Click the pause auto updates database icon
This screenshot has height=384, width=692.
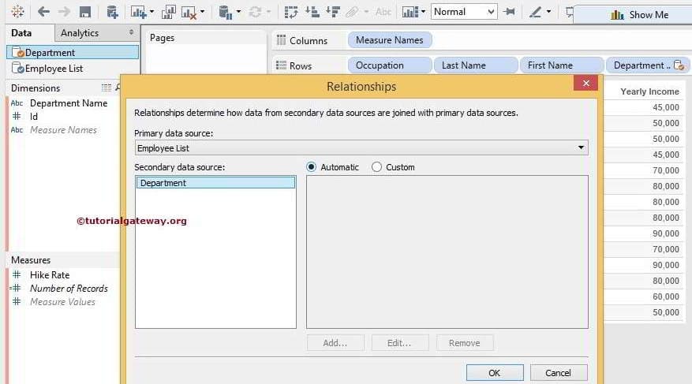coord(225,13)
